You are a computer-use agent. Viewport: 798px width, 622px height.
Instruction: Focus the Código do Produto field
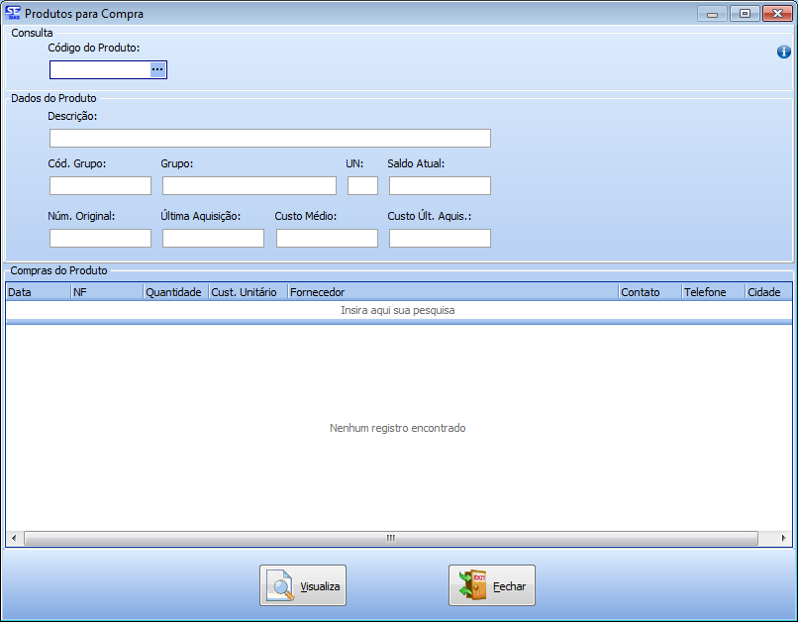[99, 69]
